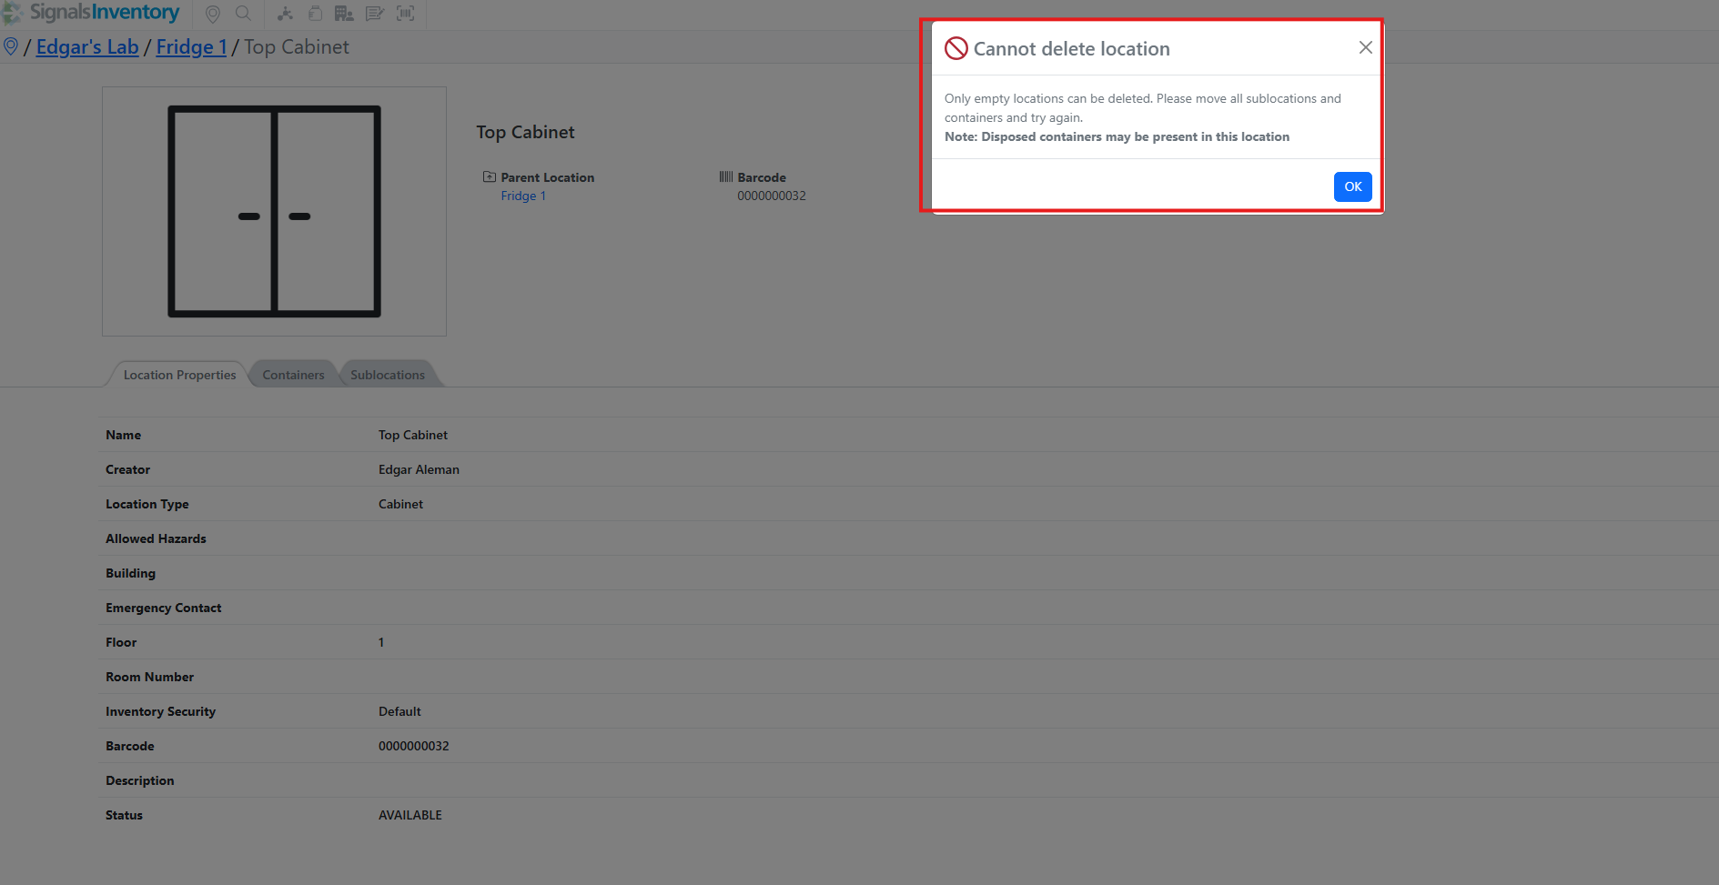
Task: Select the Location Properties tab
Action: (179, 374)
